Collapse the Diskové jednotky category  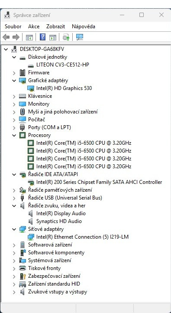click(x=14, y=57)
